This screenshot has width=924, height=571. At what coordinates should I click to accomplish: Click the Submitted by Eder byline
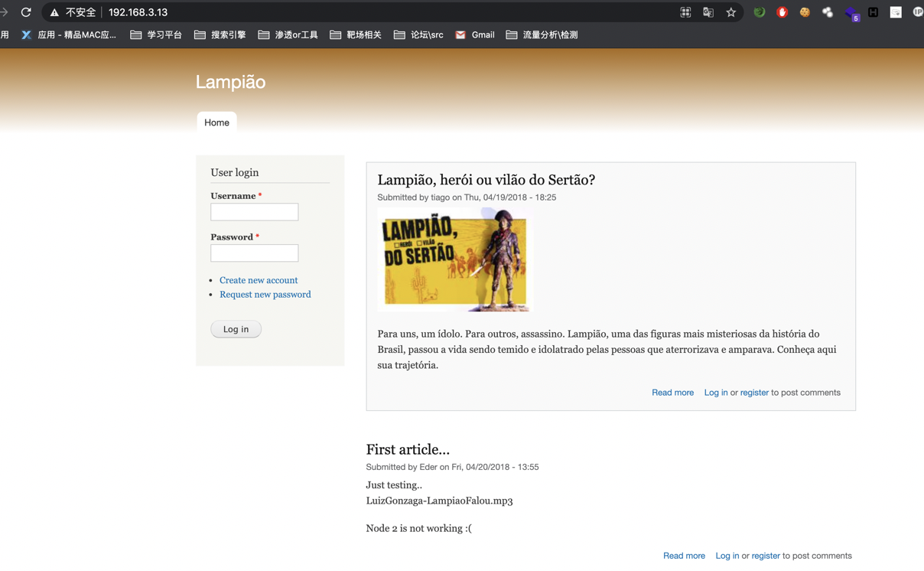click(x=452, y=467)
